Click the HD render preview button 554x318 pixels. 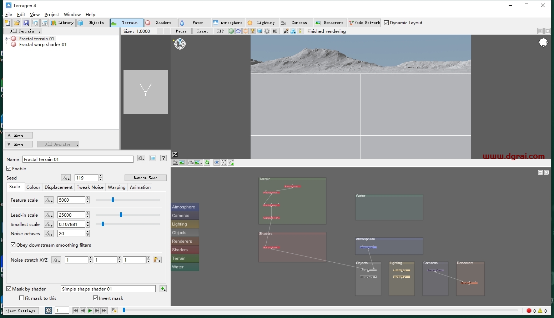tap(275, 31)
